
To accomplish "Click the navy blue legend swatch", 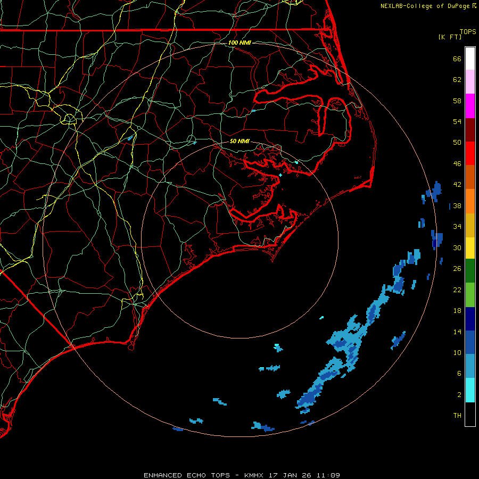I will 470,319.
